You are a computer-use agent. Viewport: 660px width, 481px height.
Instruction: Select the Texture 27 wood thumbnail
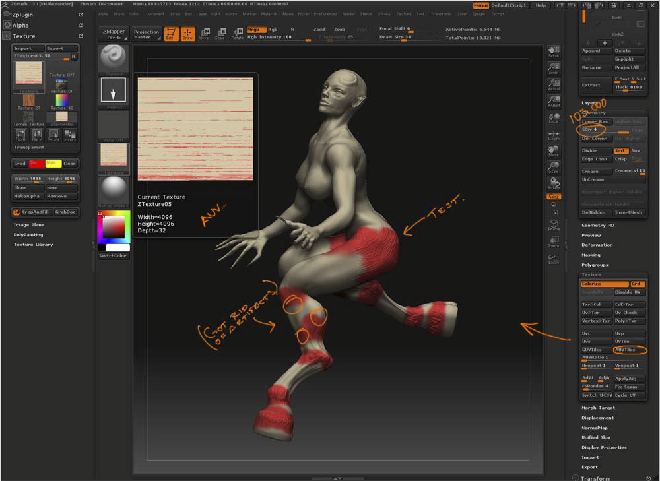pos(28,100)
